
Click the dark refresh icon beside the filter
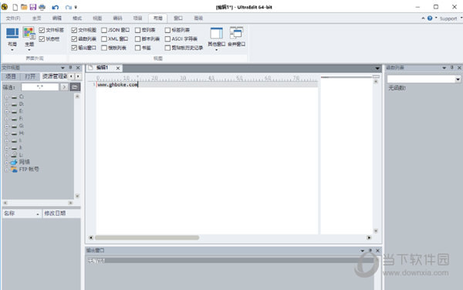[75, 86]
